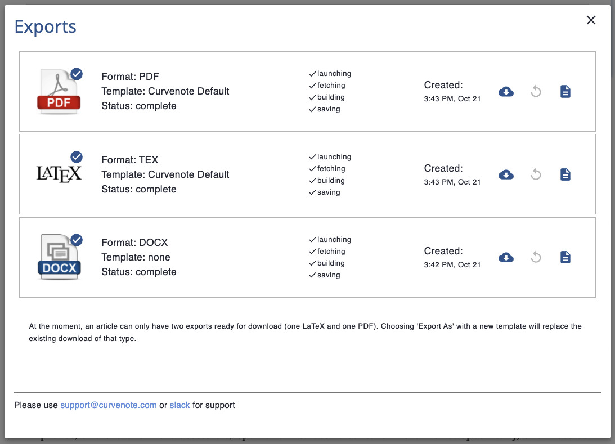This screenshot has width=615, height=444.
Task: Retry the TEX export build
Action: 535,174
